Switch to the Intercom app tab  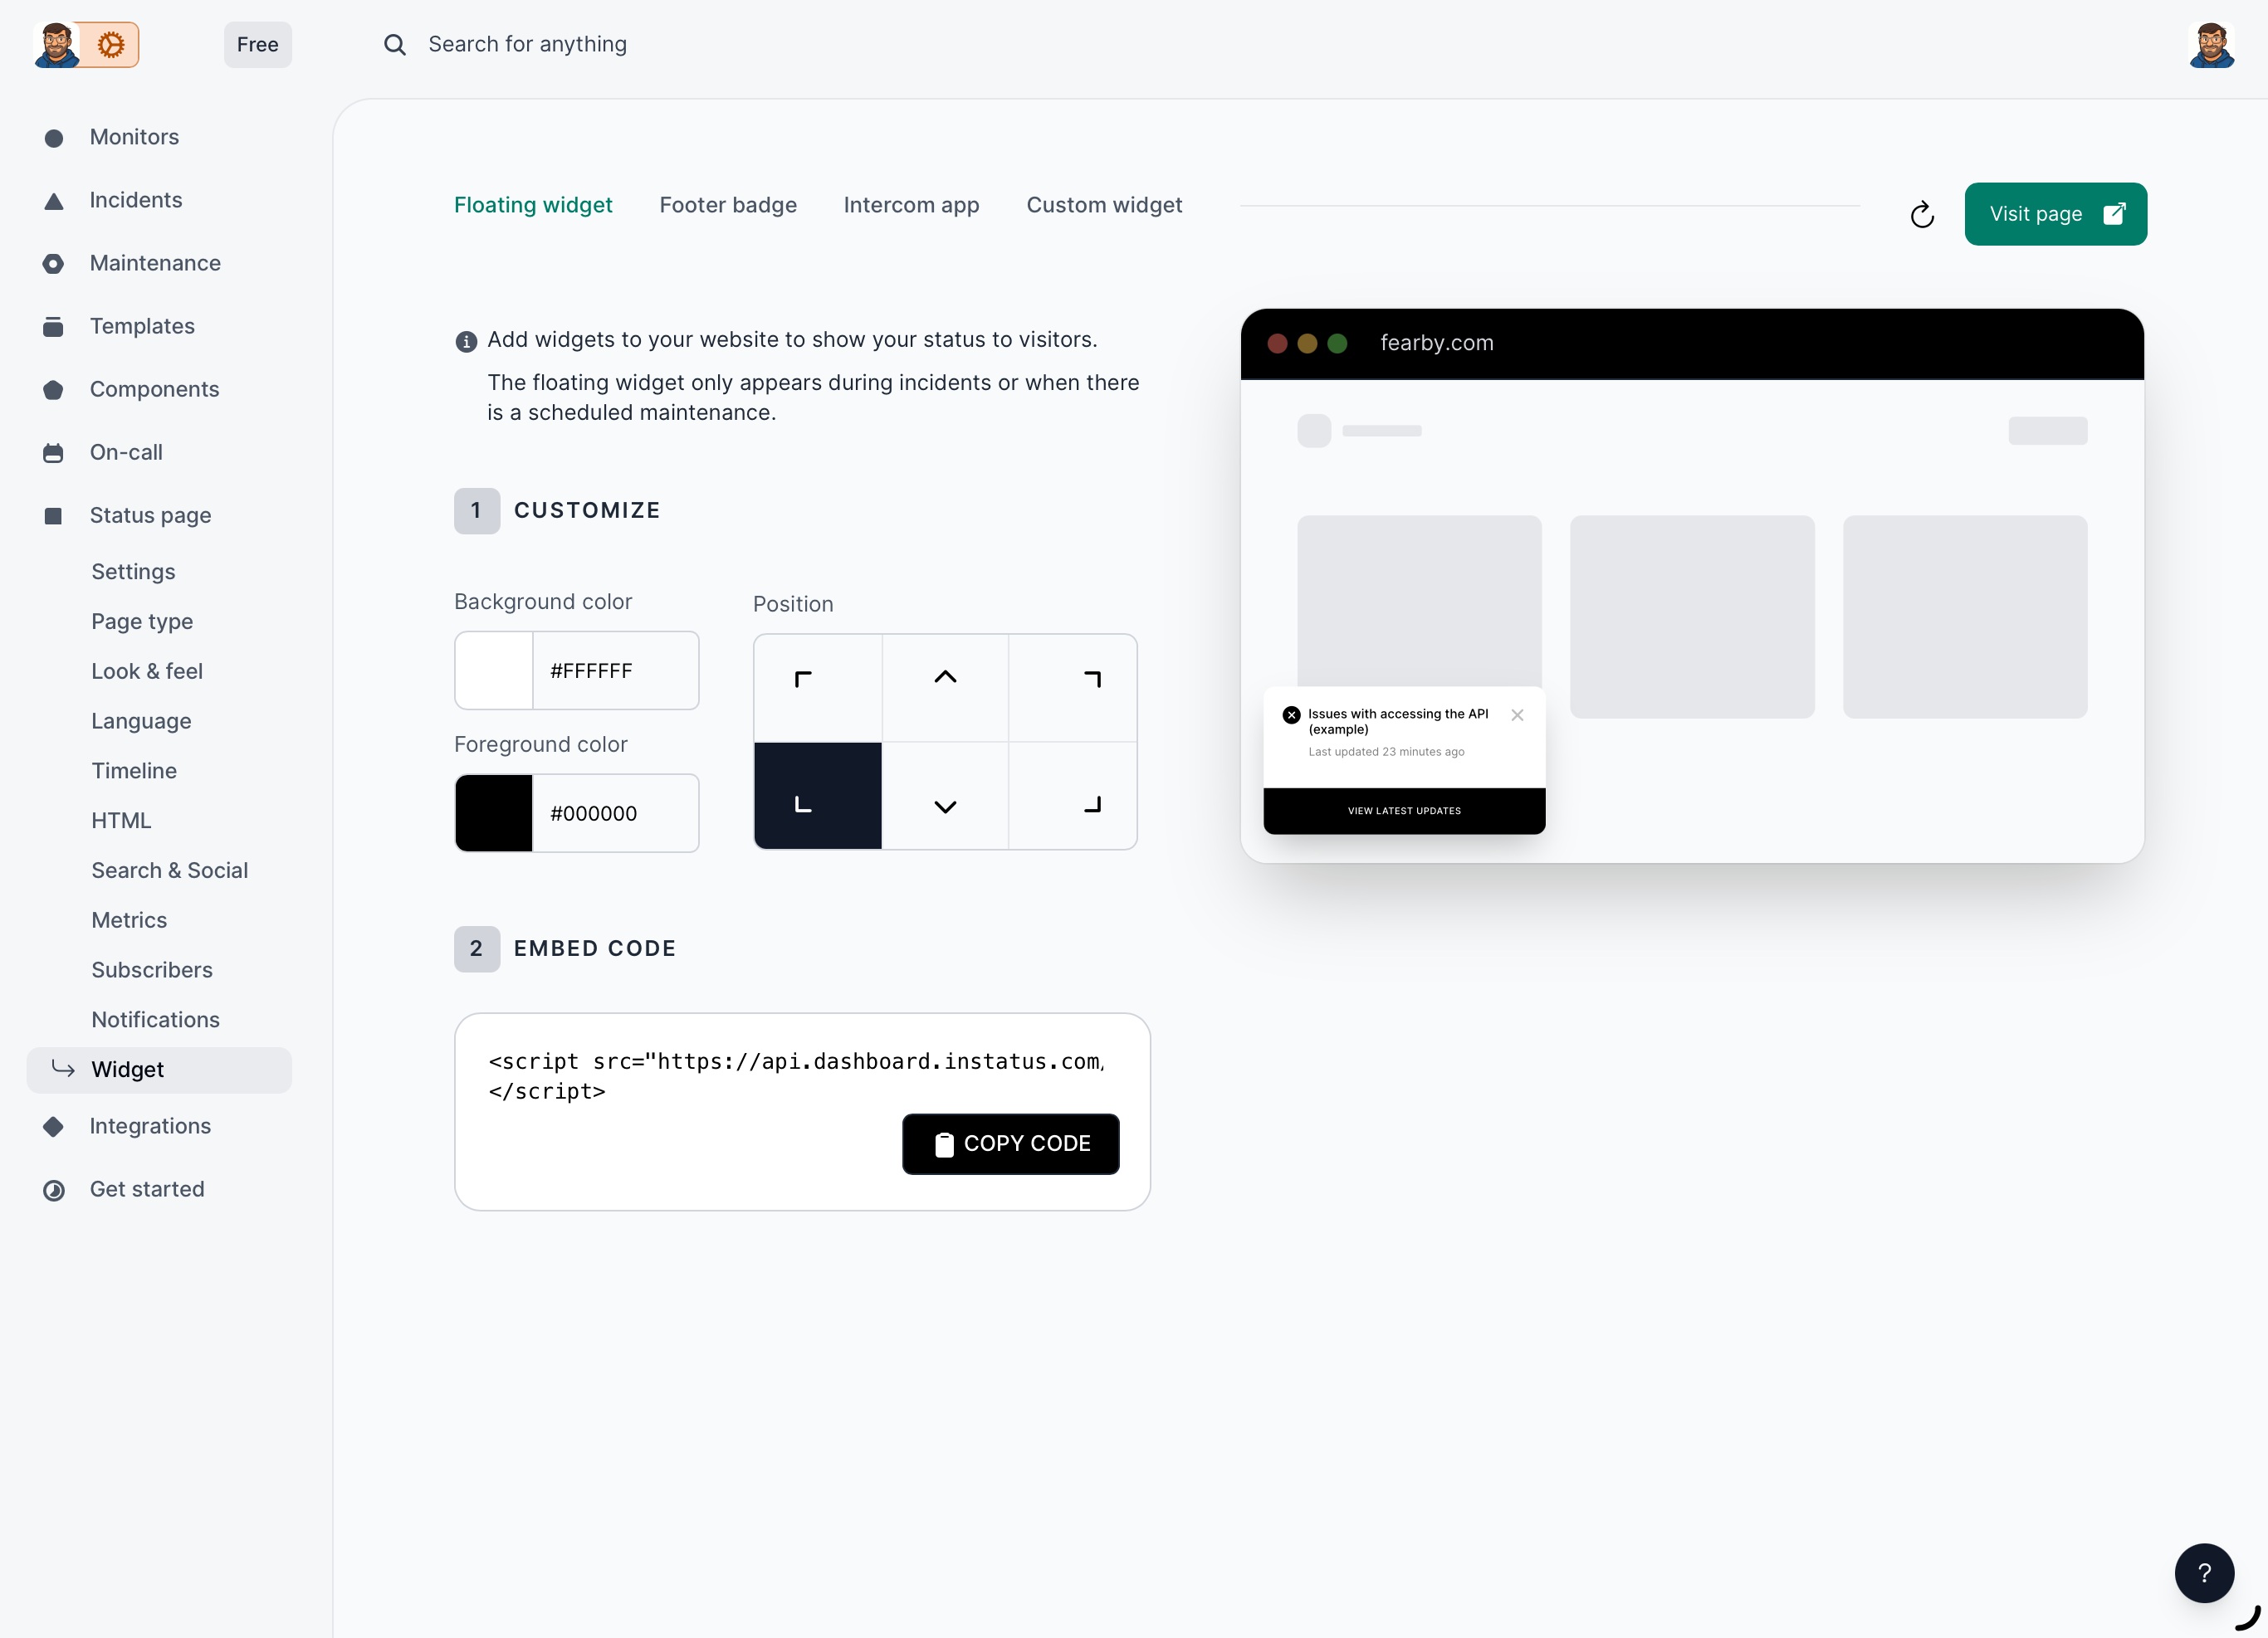pyautogui.click(x=911, y=205)
